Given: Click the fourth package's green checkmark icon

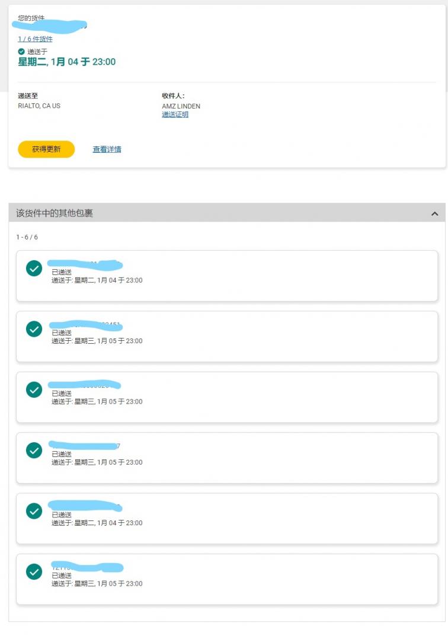Looking at the screenshot, I should click(x=34, y=451).
